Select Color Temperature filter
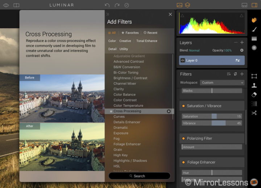This screenshot has height=188, width=261. click(x=128, y=105)
